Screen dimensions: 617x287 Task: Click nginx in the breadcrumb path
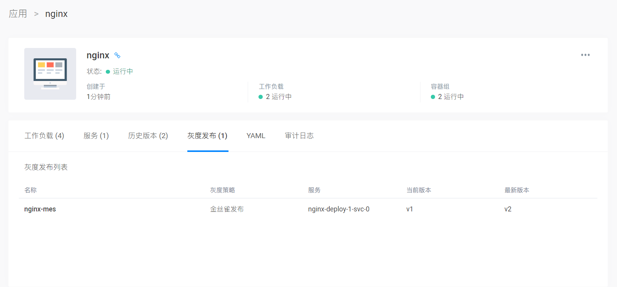tap(56, 14)
